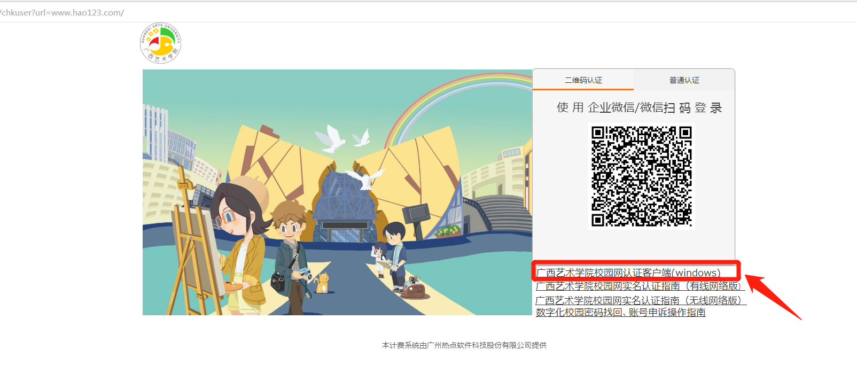Open the 校园网认证客户端(windows) download link

pyautogui.click(x=628, y=273)
